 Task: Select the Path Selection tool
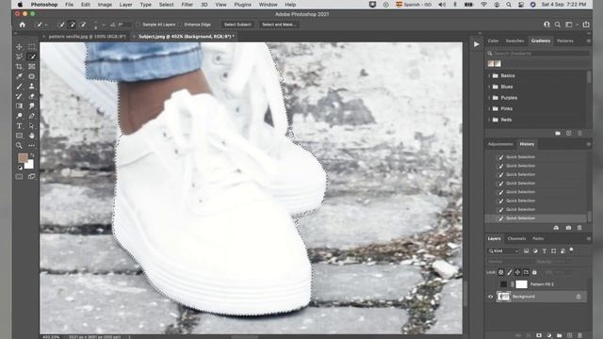click(31, 126)
